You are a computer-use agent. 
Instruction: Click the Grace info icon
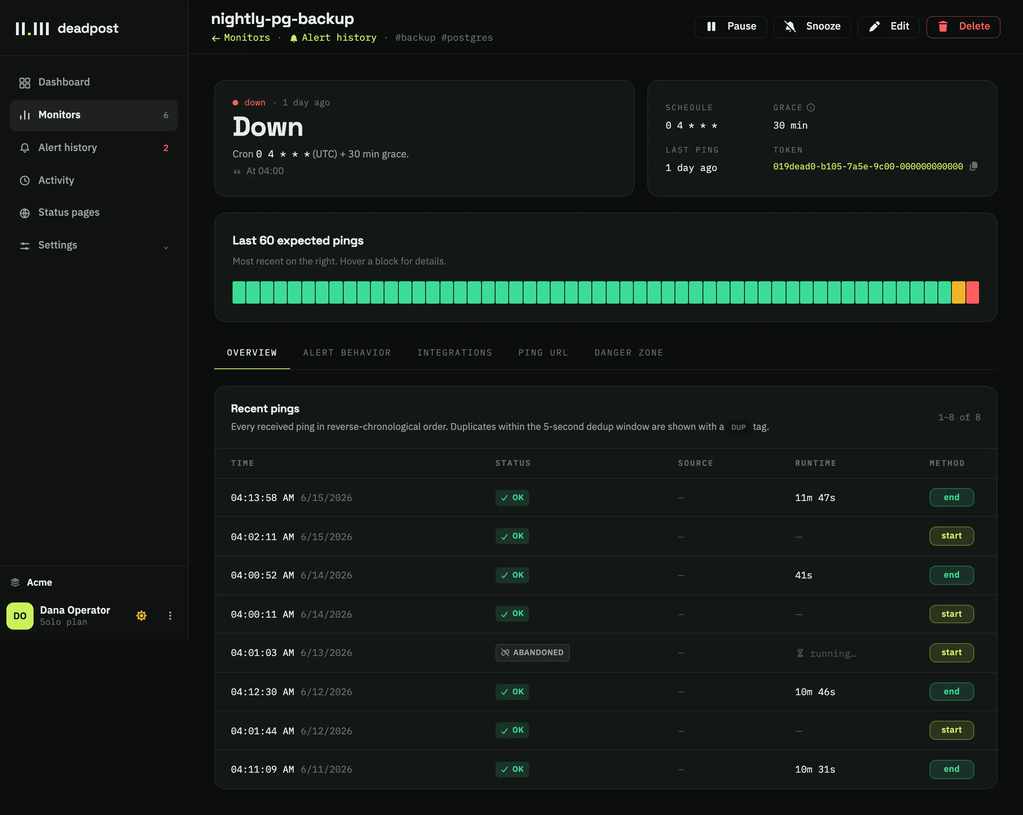click(x=810, y=108)
